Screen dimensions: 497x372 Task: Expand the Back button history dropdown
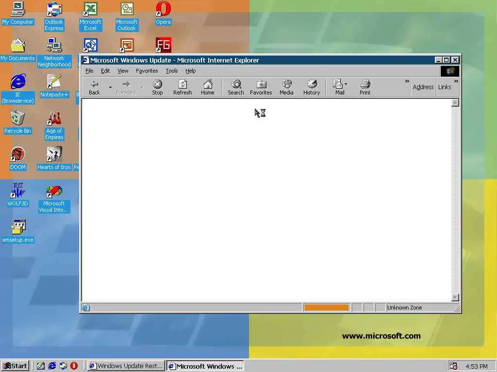tap(110, 87)
